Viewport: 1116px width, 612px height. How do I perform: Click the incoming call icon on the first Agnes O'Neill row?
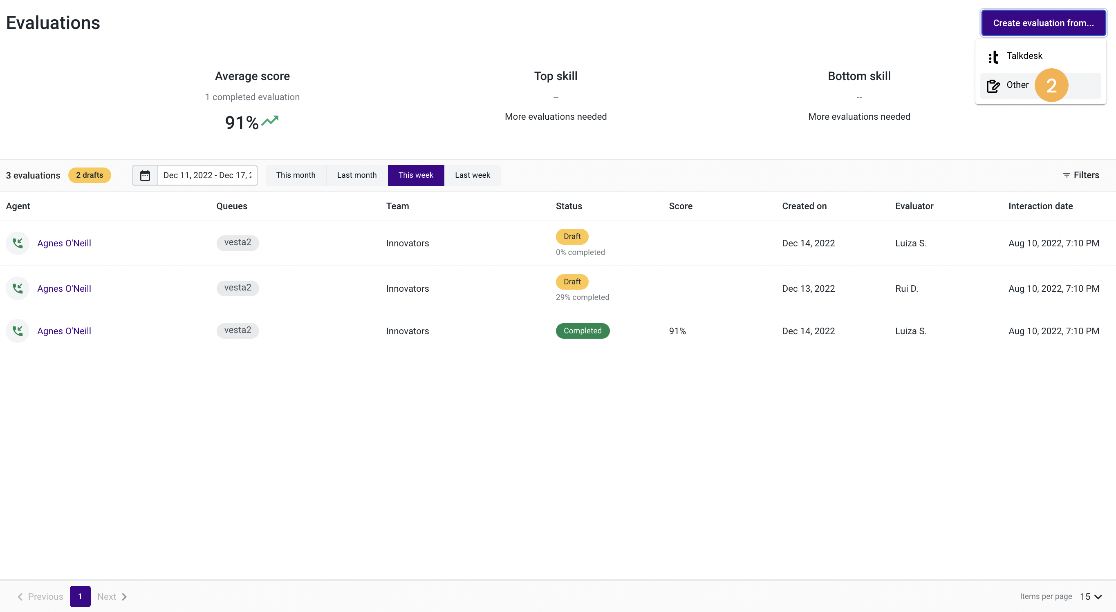tap(17, 243)
